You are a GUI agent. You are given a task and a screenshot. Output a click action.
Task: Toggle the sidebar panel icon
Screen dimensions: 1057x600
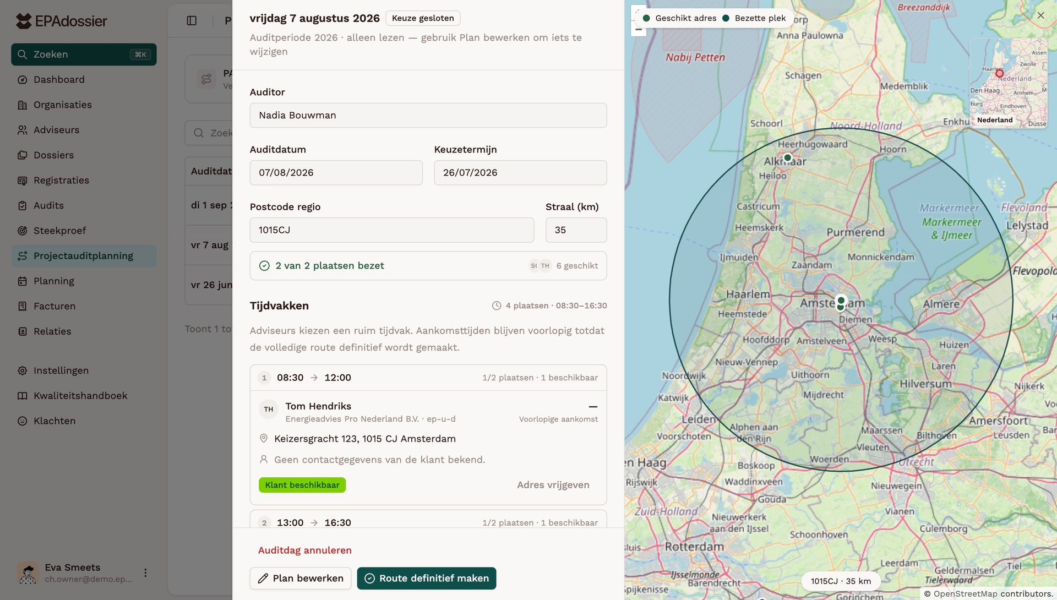click(x=192, y=21)
